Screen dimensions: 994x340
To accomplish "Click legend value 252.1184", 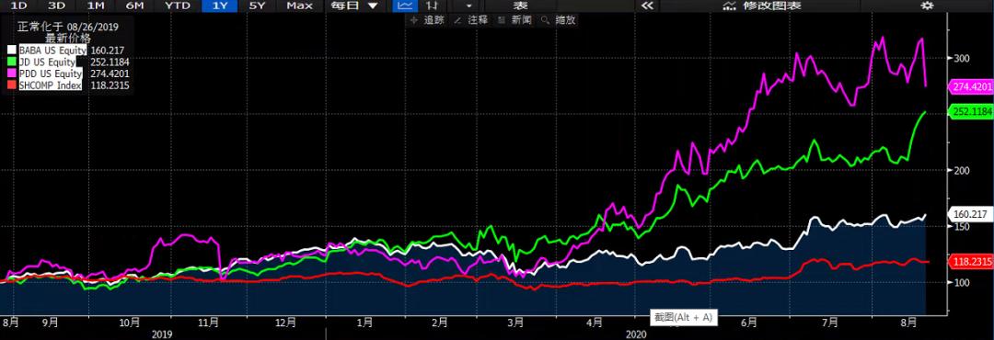I will [x=110, y=62].
